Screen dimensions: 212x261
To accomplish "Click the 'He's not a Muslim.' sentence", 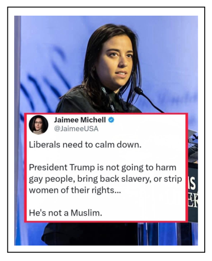I will click(x=65, y=212).
